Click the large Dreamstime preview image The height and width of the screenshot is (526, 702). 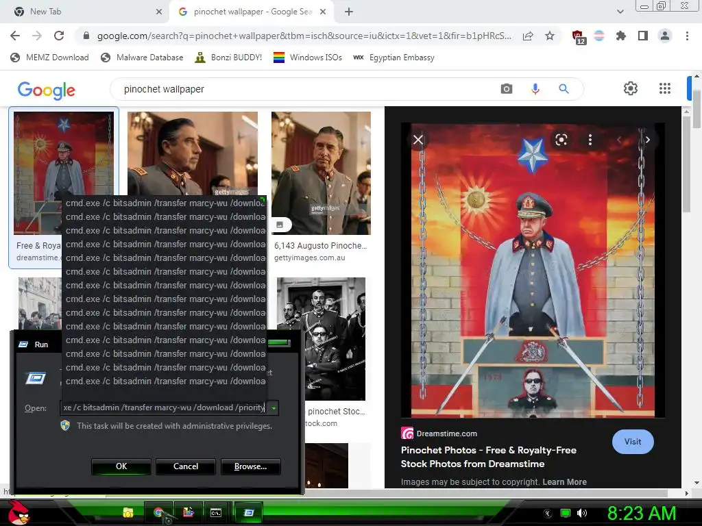point(532,271)
